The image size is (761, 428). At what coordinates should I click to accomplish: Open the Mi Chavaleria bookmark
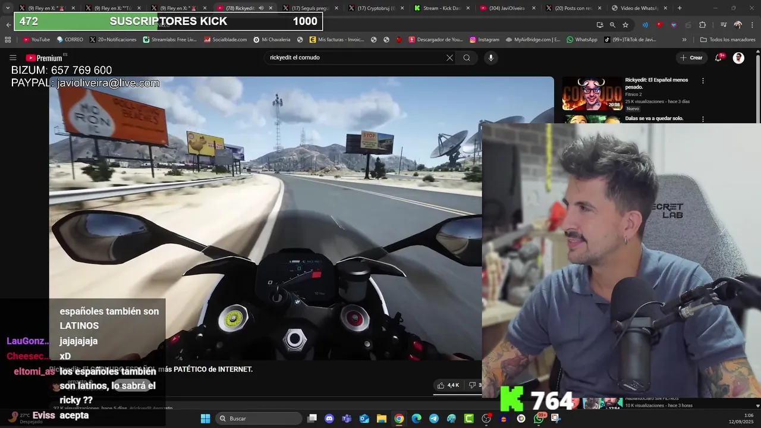coord(272,39)
